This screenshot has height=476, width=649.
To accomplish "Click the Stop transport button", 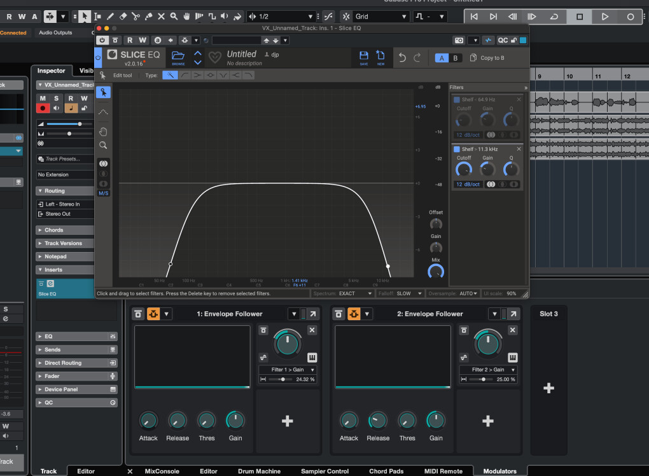I will tap(580, 17).
